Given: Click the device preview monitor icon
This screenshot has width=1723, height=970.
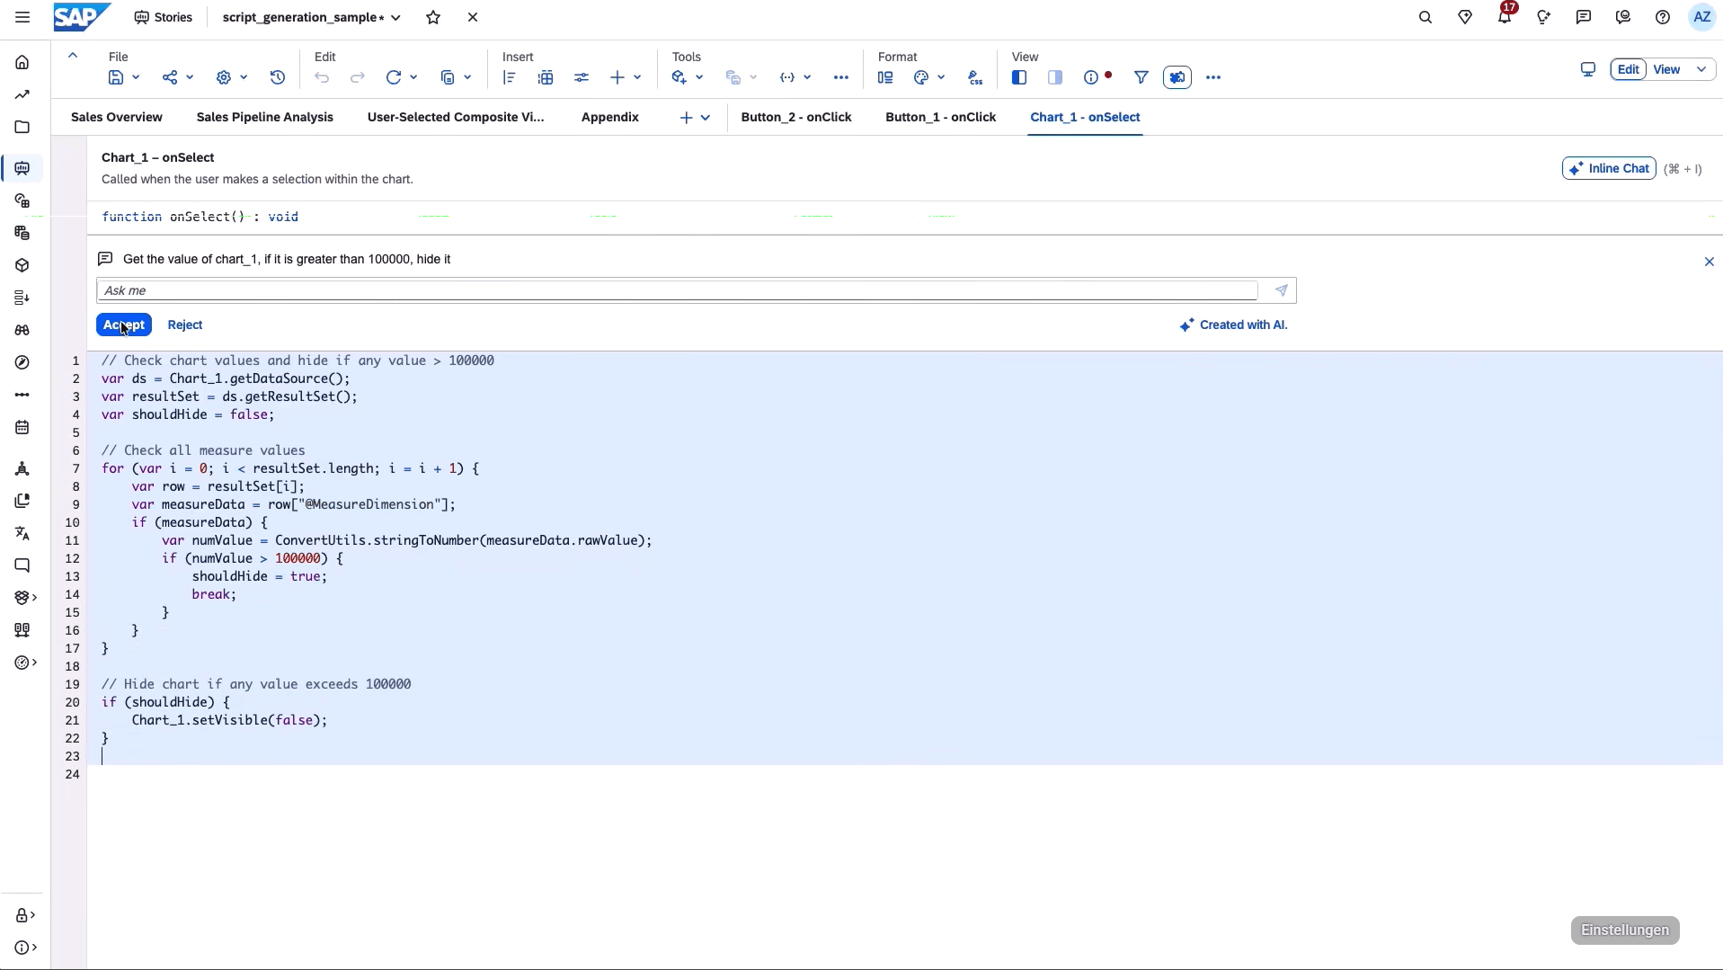Looking at the screenshot, I should 1588,69.
